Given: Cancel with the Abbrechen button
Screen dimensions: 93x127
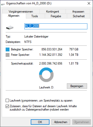Looking at the screenshot, I should point(61,122).
